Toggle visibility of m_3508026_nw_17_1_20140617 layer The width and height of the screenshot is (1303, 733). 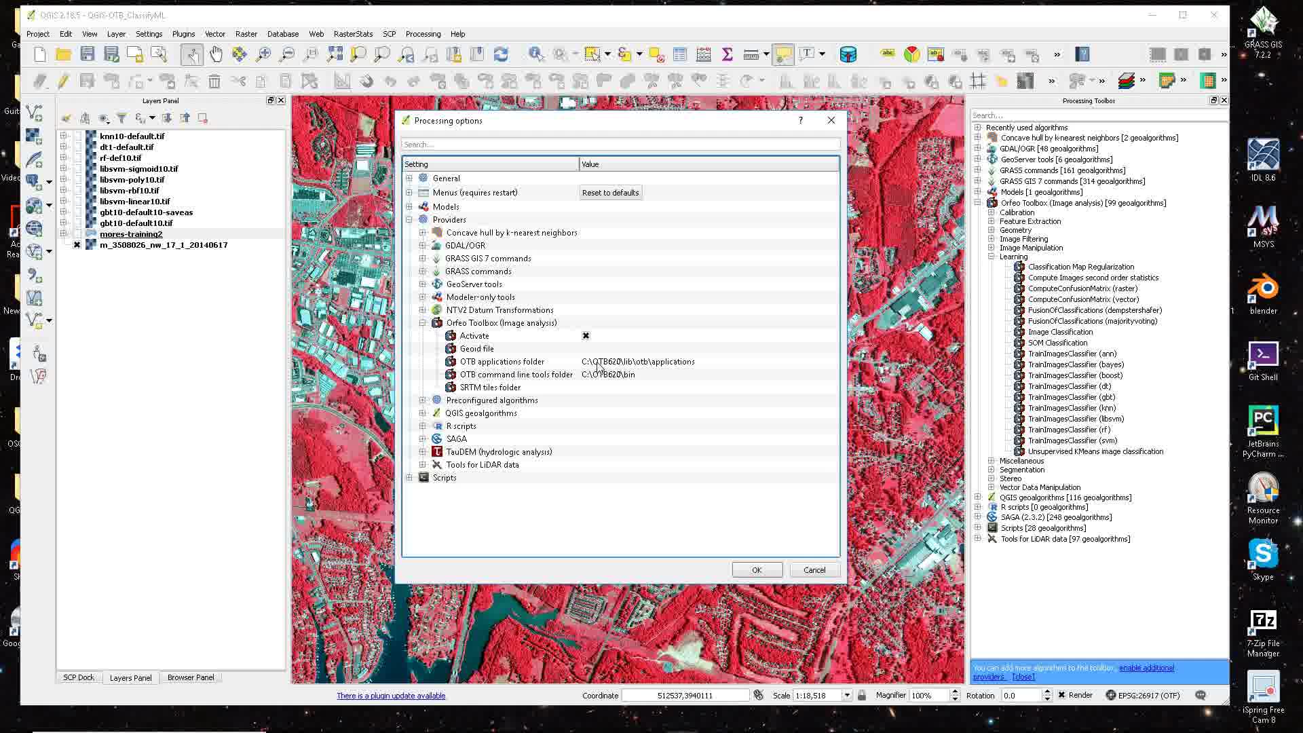pos(76,245)
